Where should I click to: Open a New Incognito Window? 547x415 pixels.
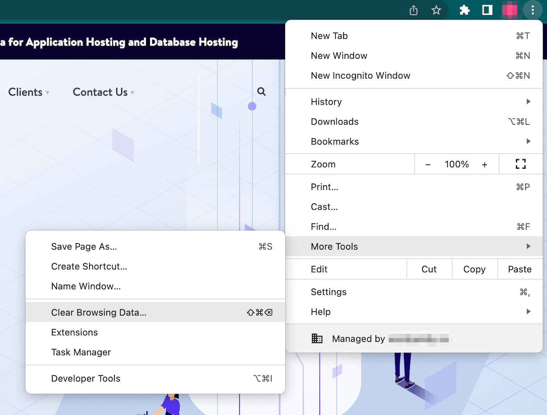point(360,75)
